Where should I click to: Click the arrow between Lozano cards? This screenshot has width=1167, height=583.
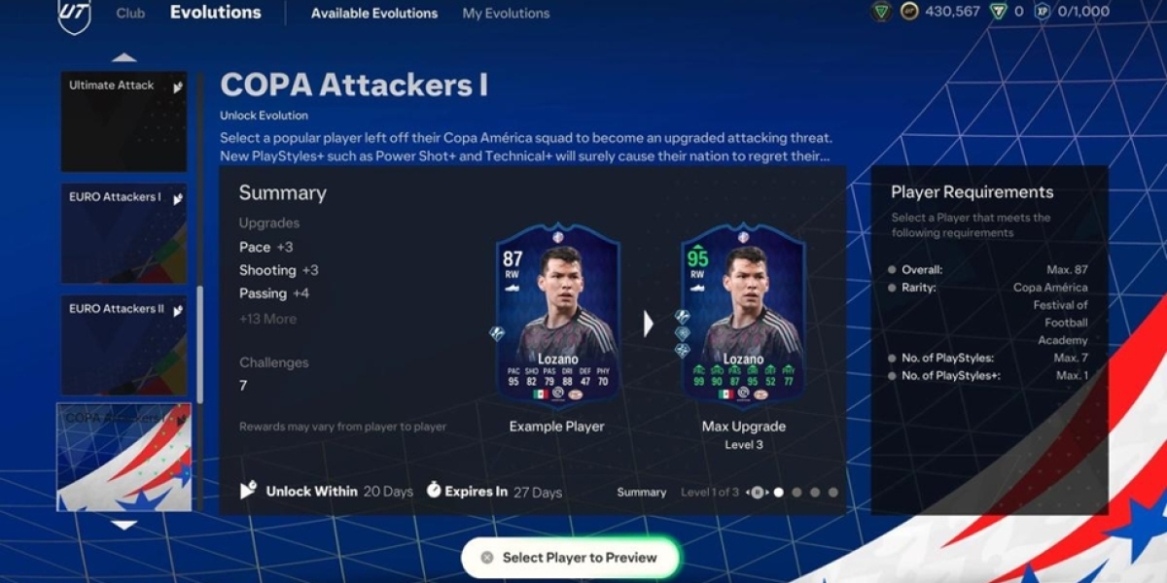(x=649, y=324)
